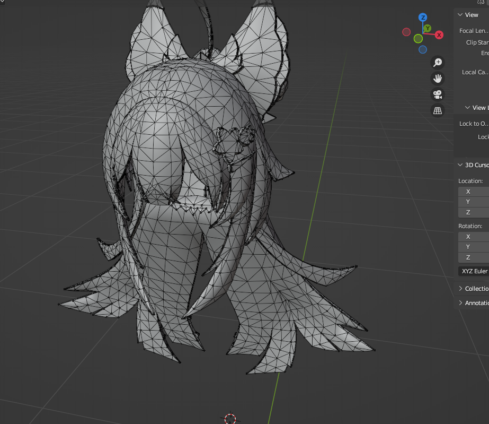Click the Clip Start label
Image resolution: width=489 pixels, height=424 pixels.
coord(477,42)
